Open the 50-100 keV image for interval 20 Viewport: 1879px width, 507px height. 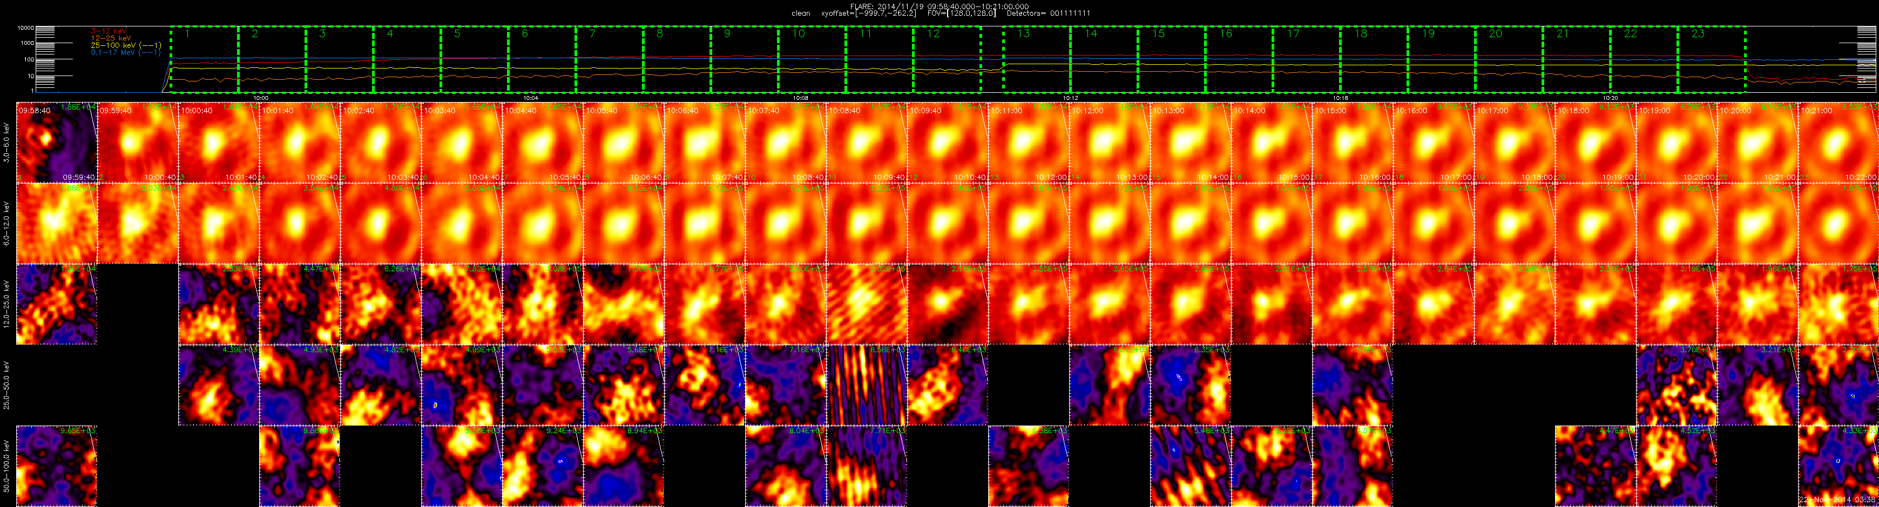click(1595, 465)
